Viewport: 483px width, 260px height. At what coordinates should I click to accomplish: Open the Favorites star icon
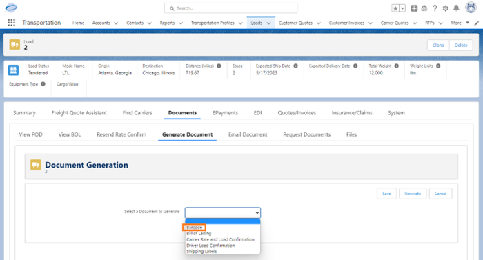point(395,8)
